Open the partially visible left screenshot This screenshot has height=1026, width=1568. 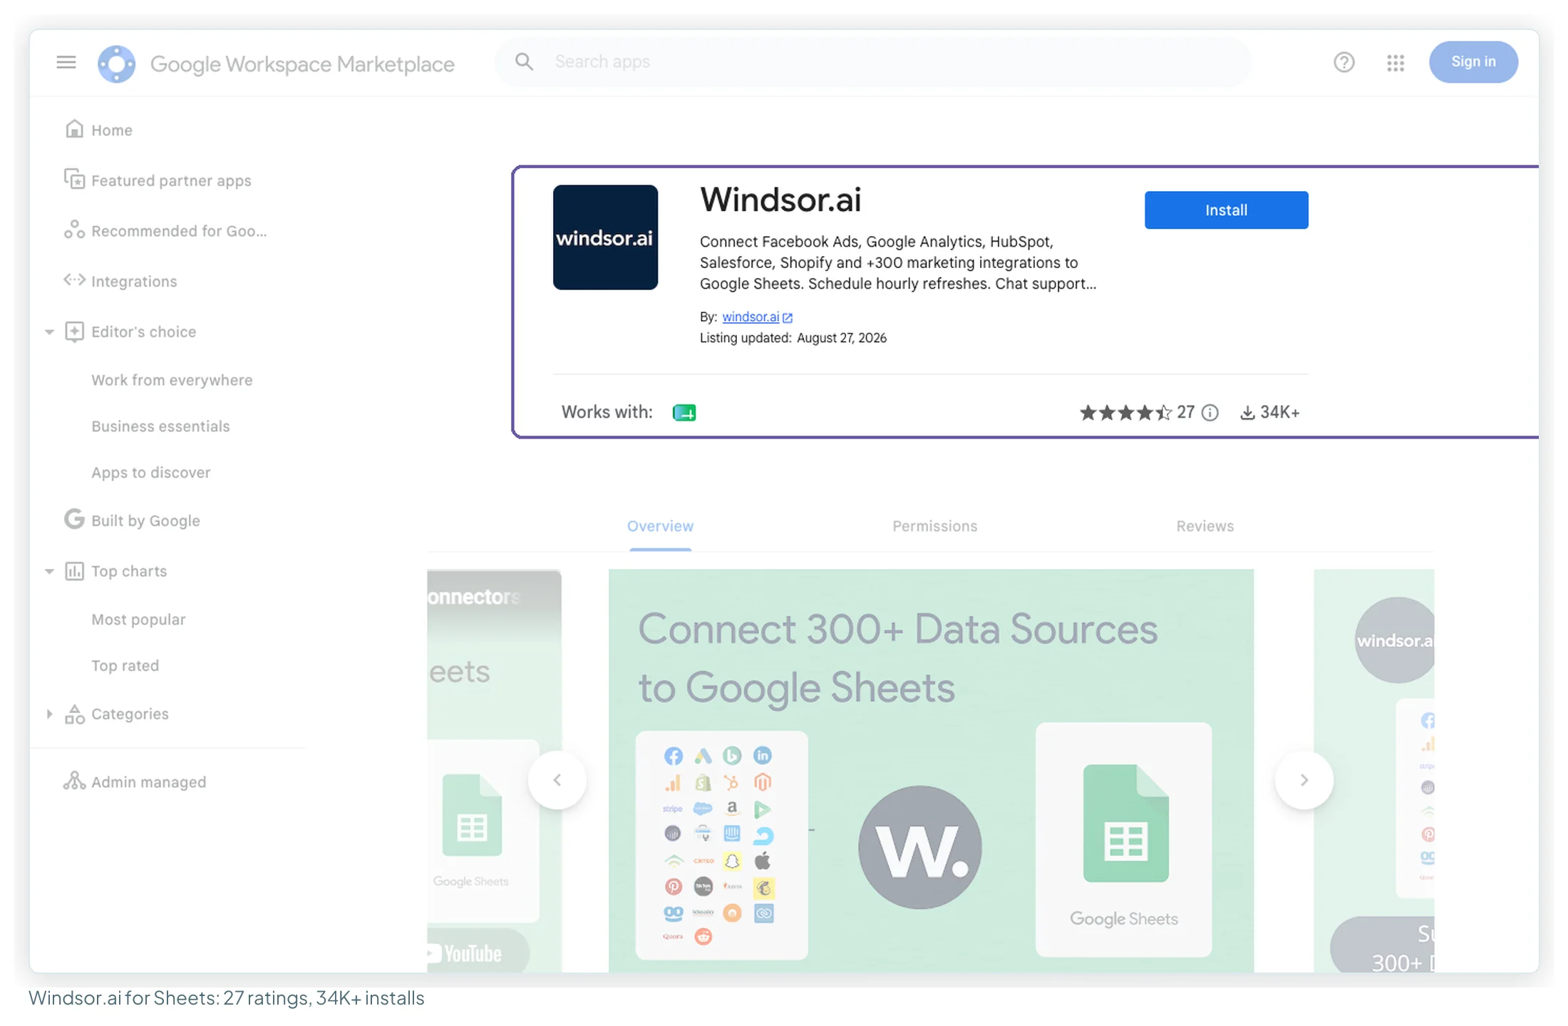point(494,771)
